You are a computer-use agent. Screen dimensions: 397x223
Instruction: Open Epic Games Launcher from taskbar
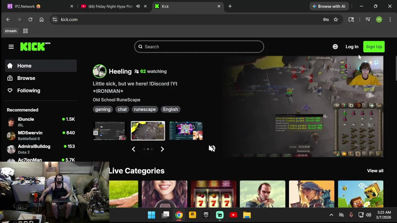click(x=206, y=215)
